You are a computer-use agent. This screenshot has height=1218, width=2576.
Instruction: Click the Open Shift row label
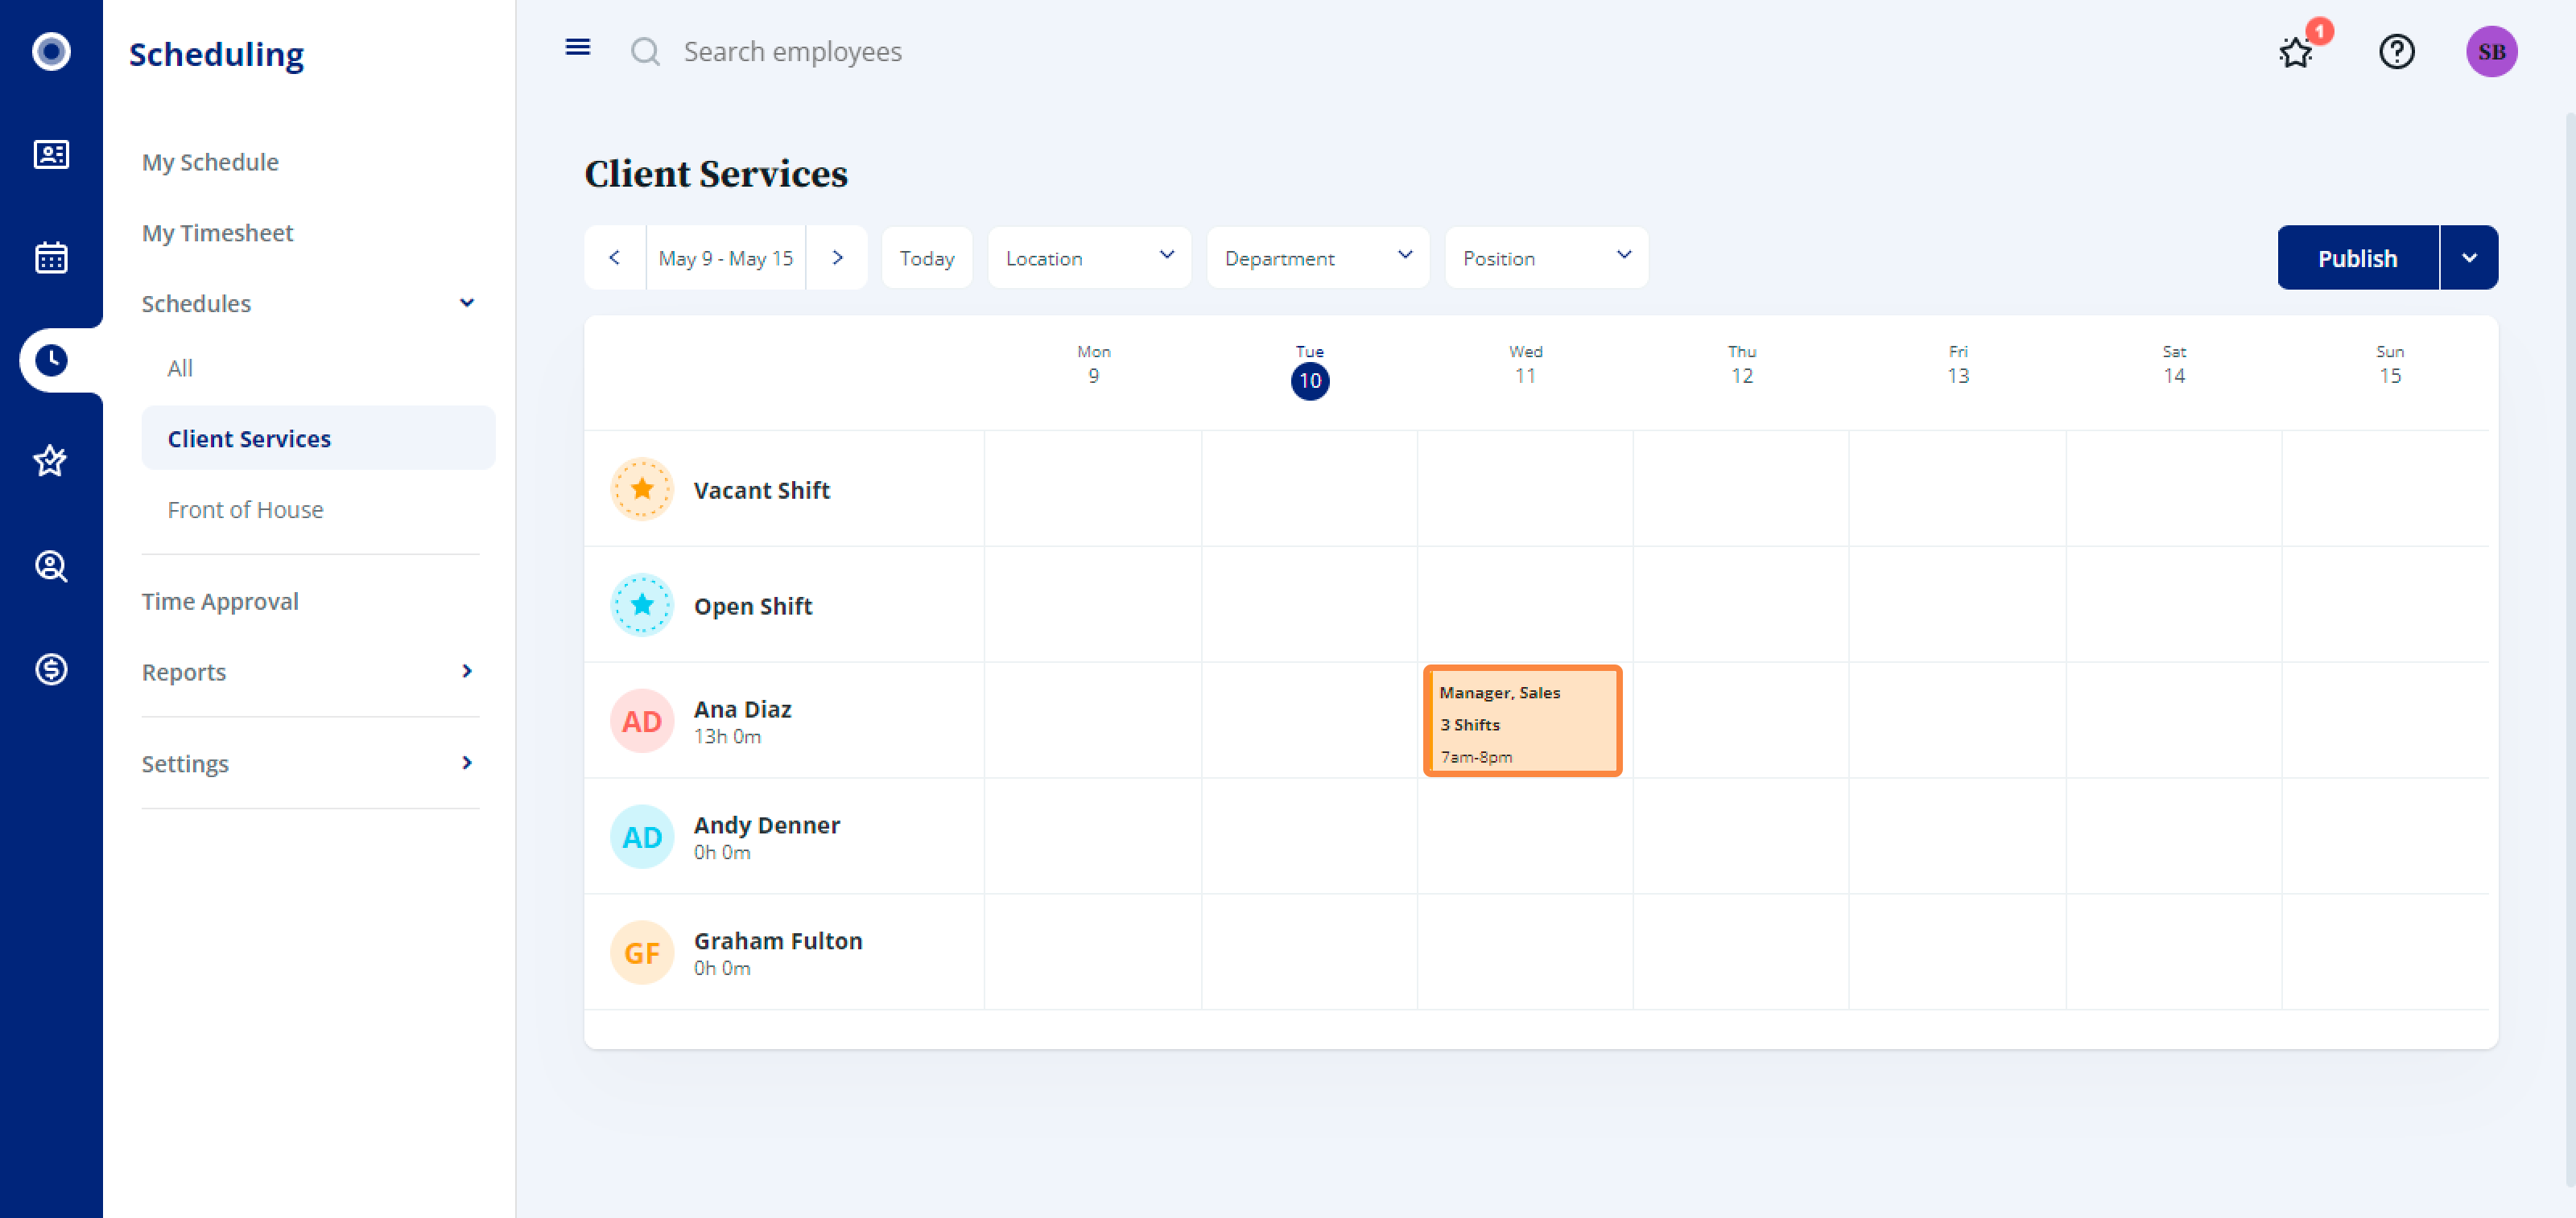pyautogui.click(x=753, y=606)
